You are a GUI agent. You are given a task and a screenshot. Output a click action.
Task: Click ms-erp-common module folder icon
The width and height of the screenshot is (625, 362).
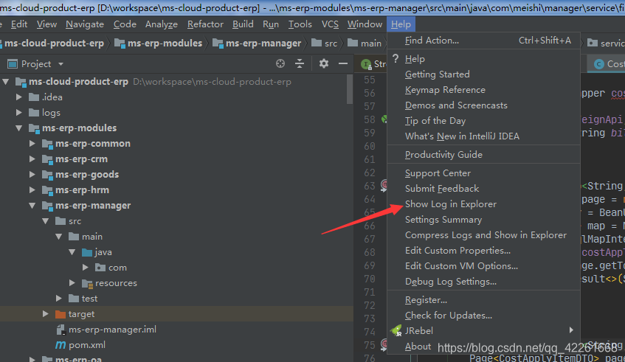[47, 144]
